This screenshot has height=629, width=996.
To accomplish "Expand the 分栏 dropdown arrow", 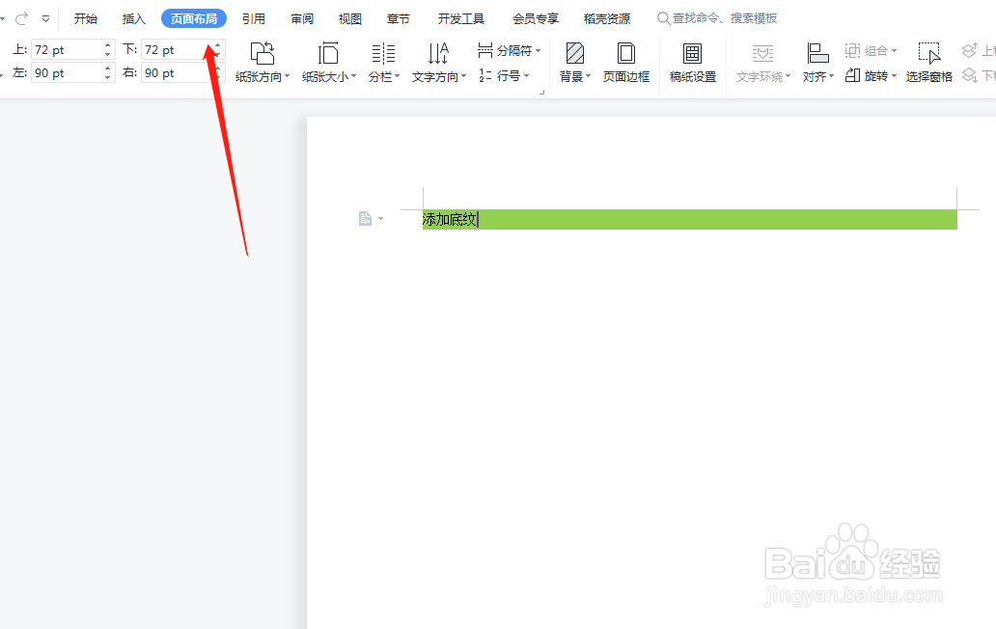I will pos(398,77).
